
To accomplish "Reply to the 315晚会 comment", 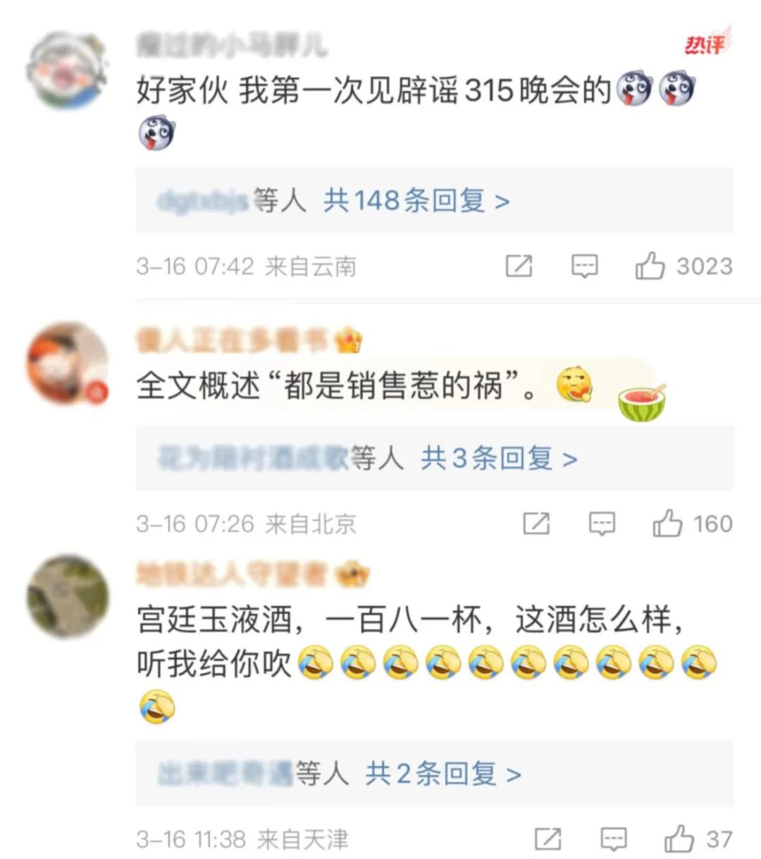I will click(x=584, y=266).
